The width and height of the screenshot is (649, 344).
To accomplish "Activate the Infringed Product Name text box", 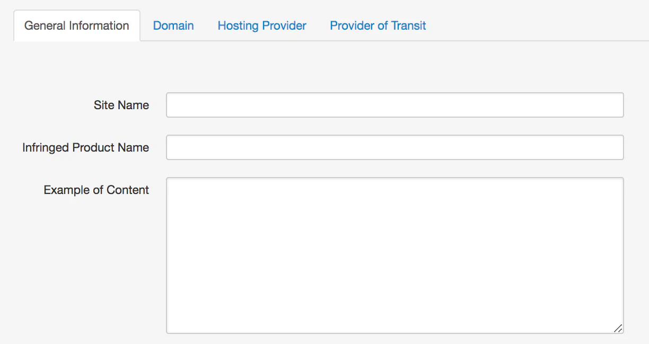I will pyautogui.click(x=394, y=147).
